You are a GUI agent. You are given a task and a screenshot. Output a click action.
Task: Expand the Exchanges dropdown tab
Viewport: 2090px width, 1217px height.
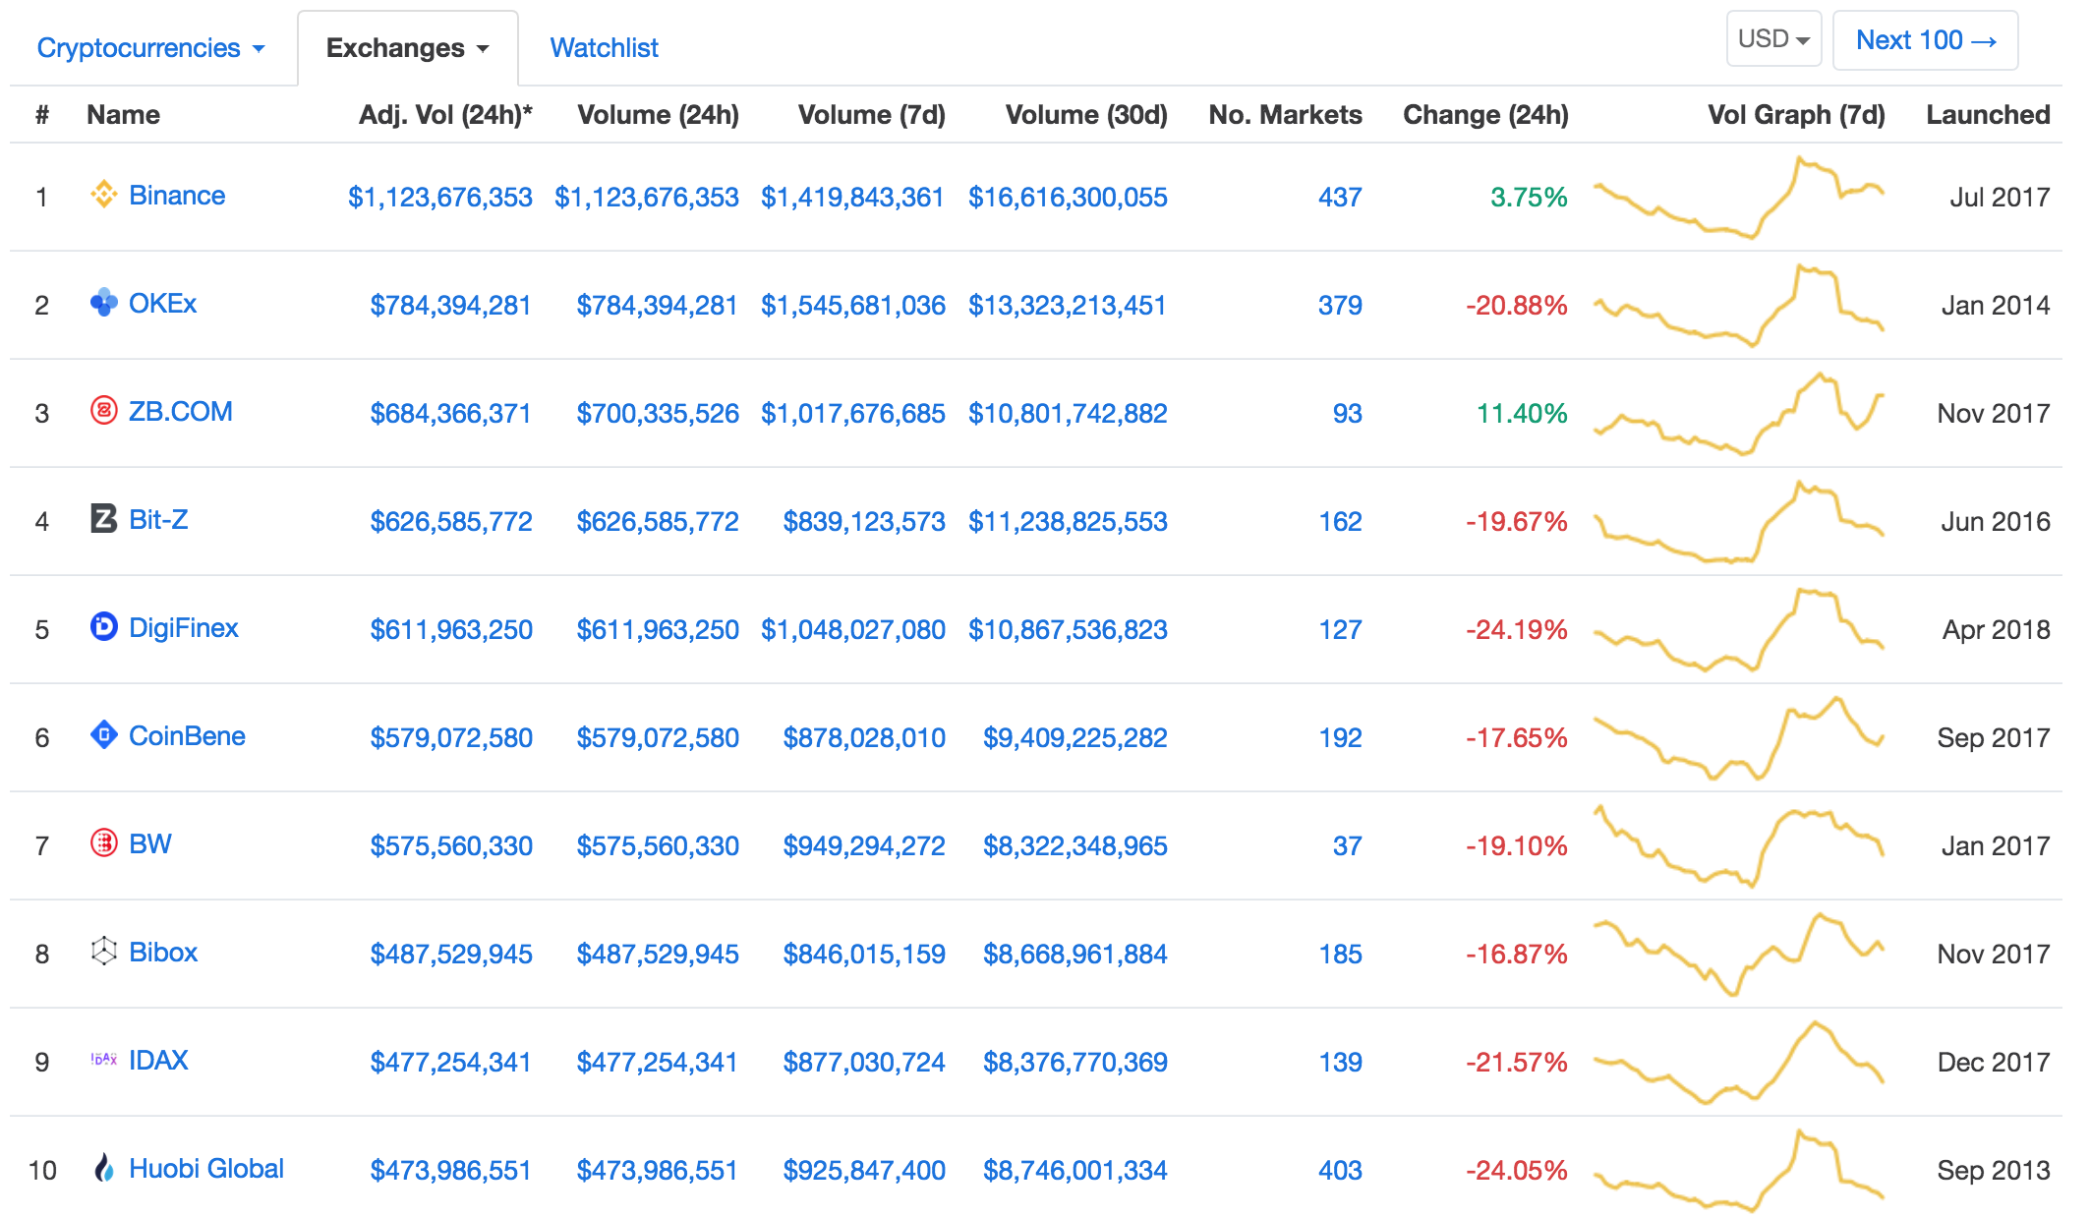pyautogui.click(x=408, y=48)
